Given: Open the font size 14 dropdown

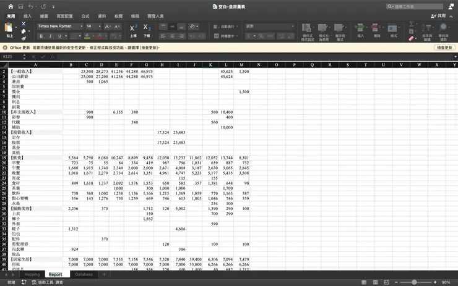Looking at the screenshot, I should point(93,27).
